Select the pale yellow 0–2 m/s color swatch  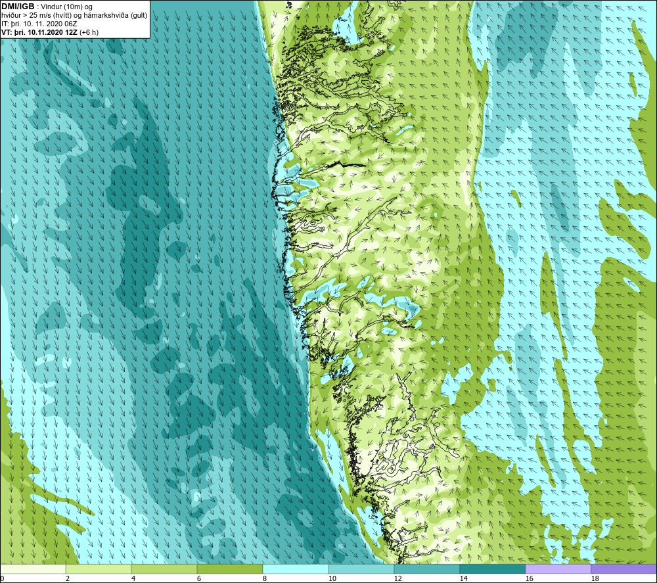(33, 569)
